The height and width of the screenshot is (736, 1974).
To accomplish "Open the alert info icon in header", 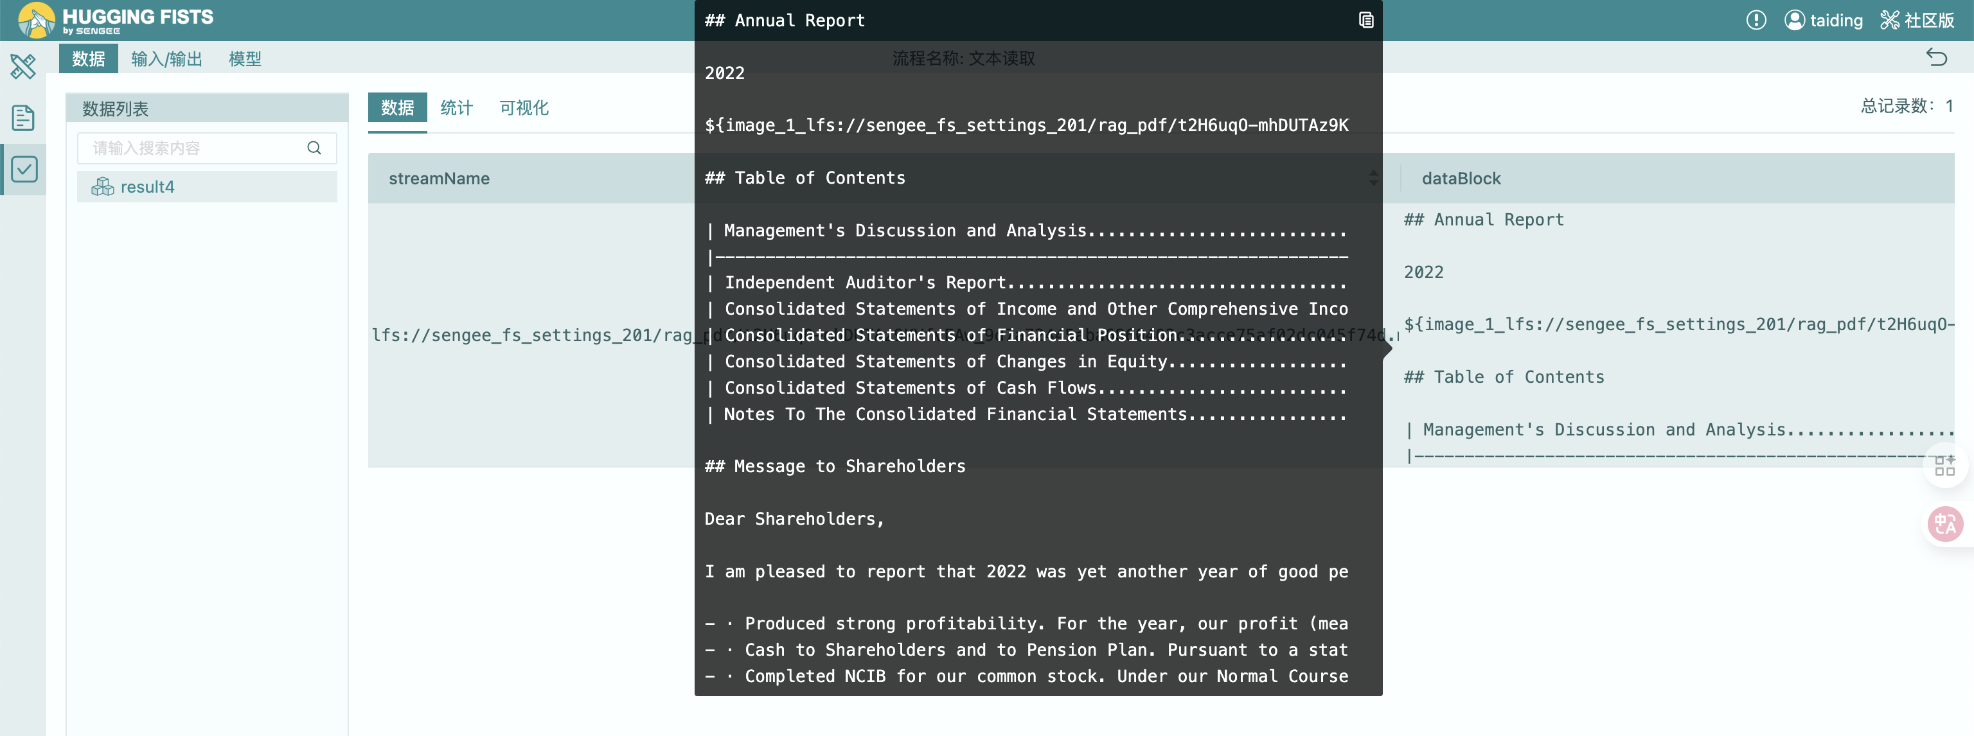I will [1756, 20].
